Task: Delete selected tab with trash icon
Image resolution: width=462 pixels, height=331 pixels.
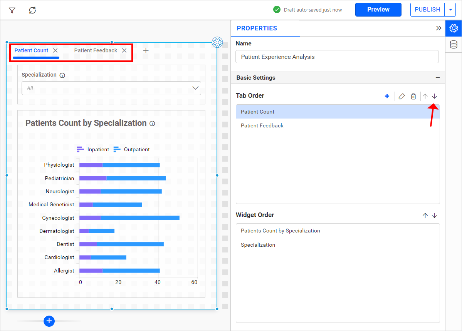Action: point(413,96)
